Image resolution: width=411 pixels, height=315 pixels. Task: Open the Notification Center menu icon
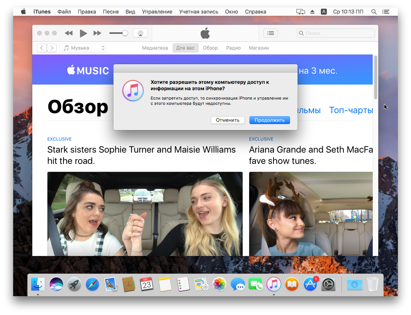point(385,12)
